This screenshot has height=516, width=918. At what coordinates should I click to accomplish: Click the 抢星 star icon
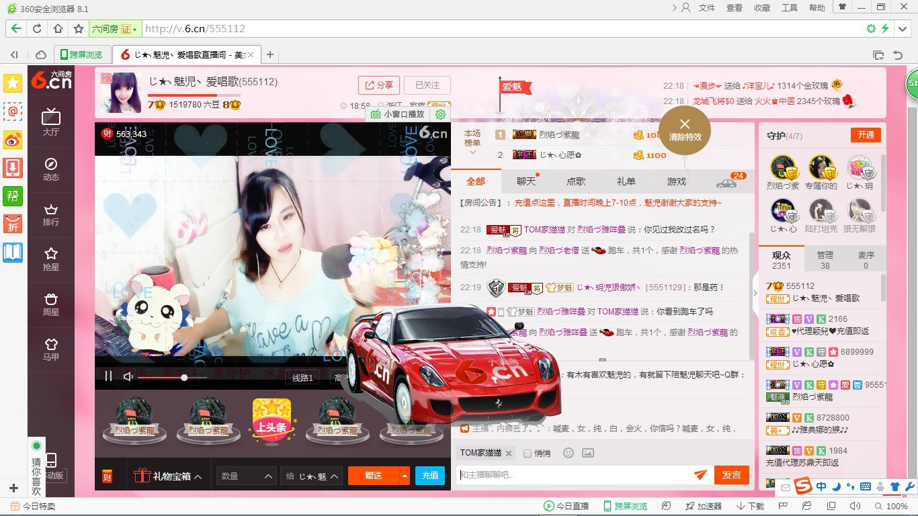point(51,258)
